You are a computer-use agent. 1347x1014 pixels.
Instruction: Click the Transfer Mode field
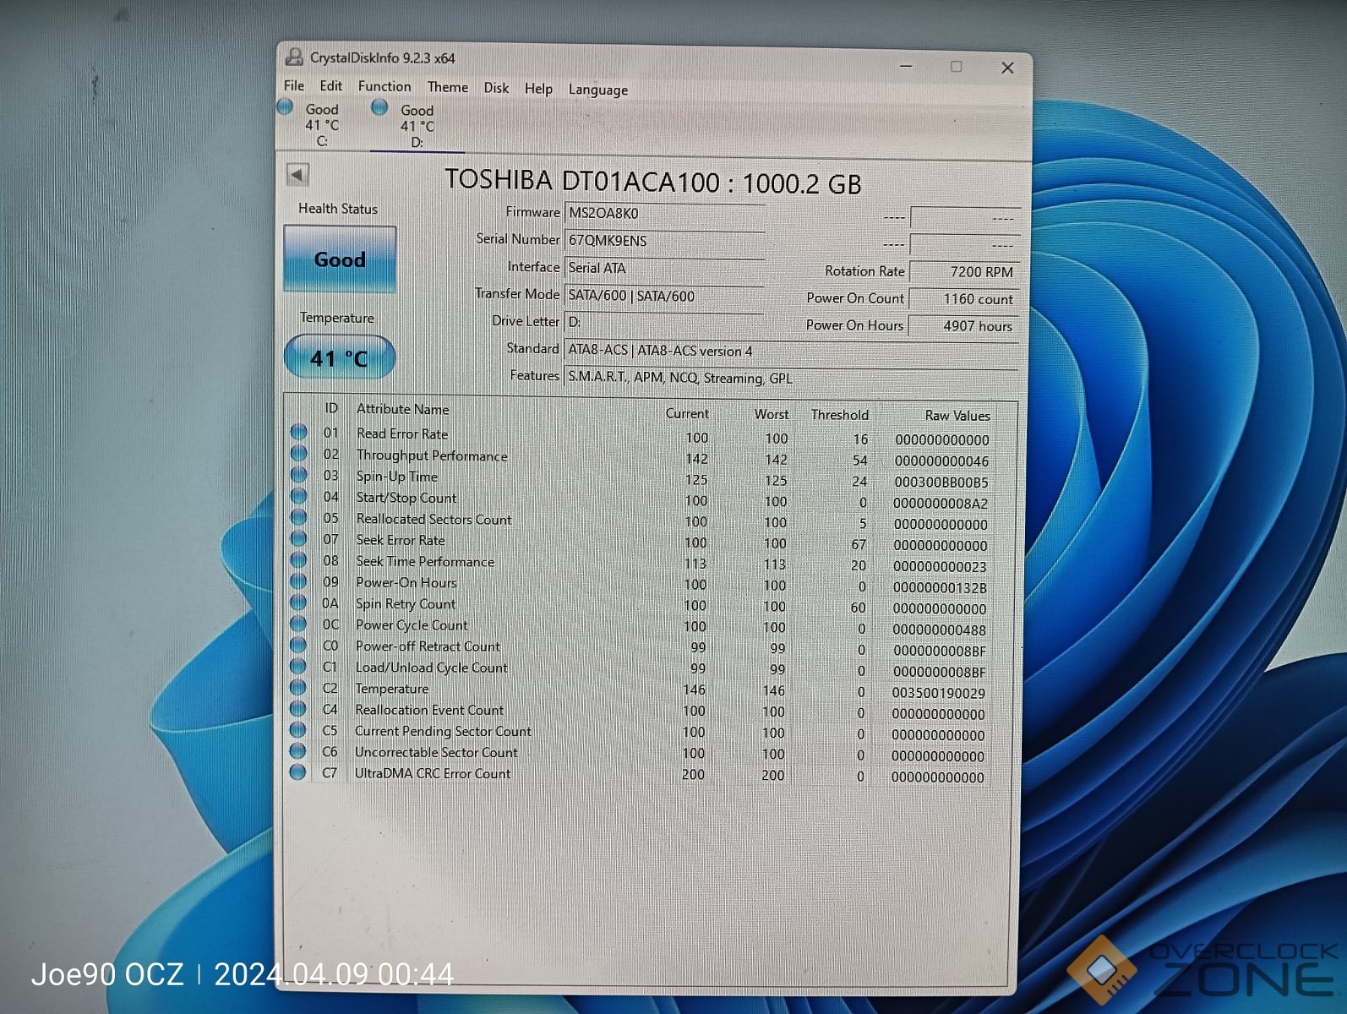tap(664, 296)
